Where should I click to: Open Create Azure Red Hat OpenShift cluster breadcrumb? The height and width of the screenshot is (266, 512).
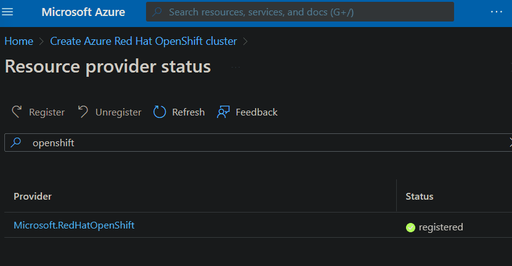coord(144,41)
